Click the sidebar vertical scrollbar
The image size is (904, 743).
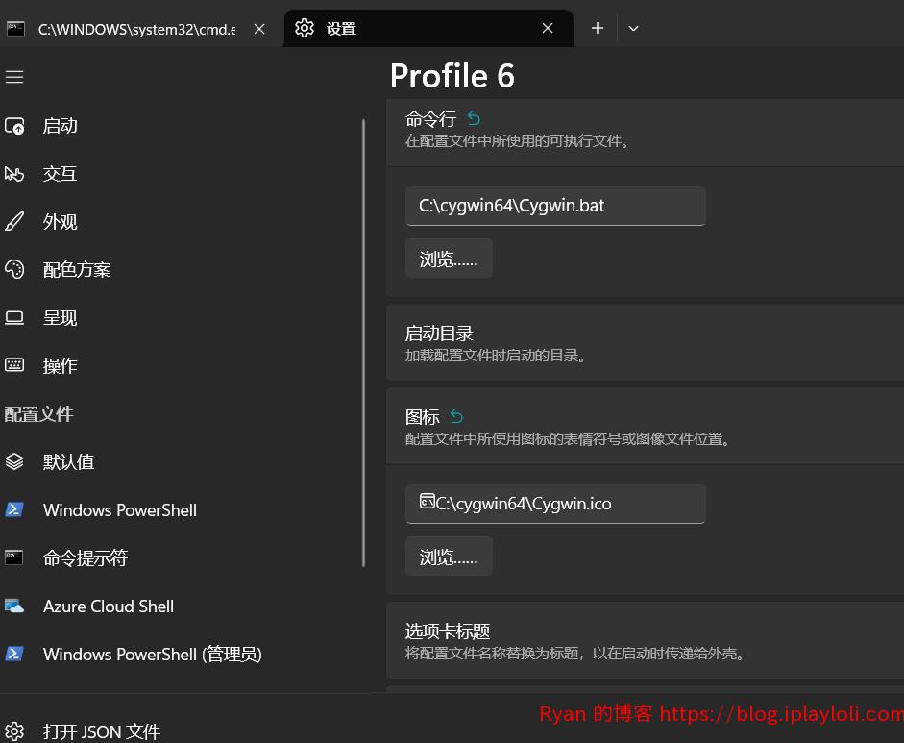(x=364, y=342)
